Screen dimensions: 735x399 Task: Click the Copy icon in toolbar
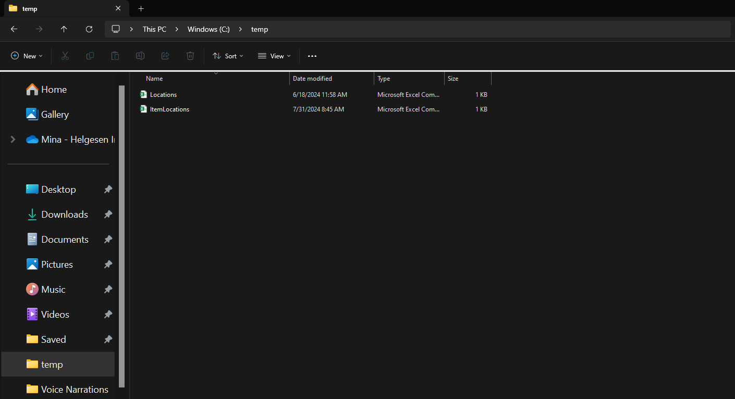click(x=90, y=56)
